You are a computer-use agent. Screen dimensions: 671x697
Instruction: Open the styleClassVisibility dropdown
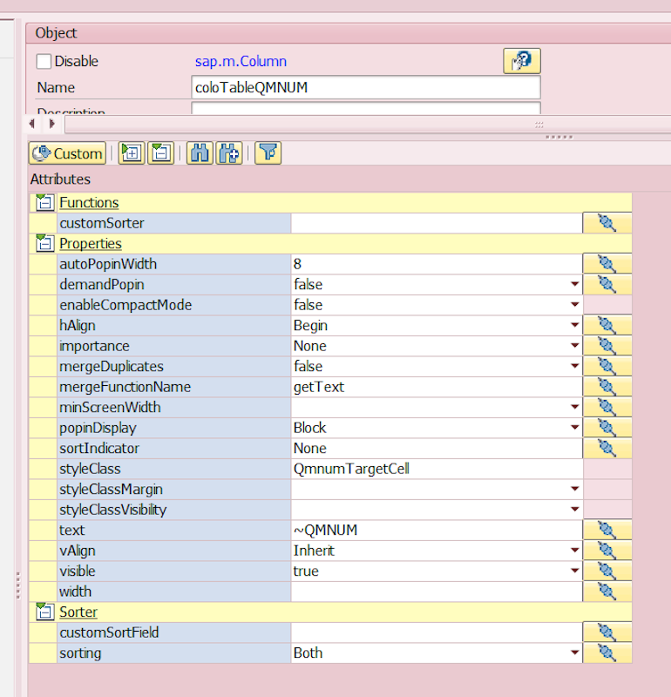(575, 509)
